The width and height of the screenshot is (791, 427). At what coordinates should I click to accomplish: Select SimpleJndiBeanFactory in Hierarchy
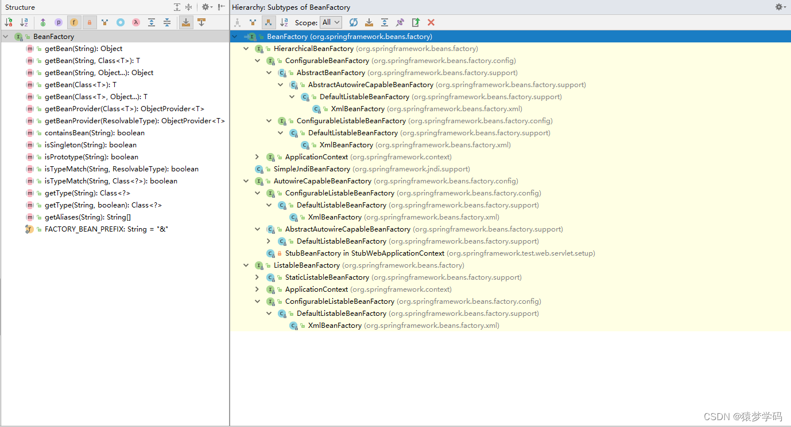point(312,169)
